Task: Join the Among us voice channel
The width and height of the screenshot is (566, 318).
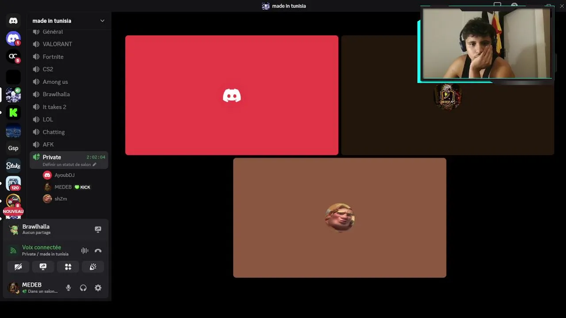Action: (69, 82)
